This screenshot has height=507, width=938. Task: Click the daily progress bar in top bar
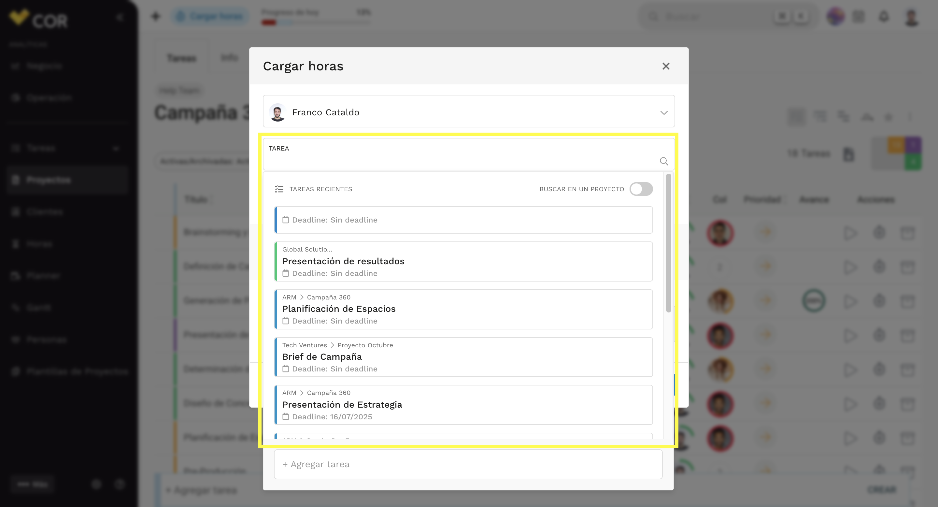[316, 22]
